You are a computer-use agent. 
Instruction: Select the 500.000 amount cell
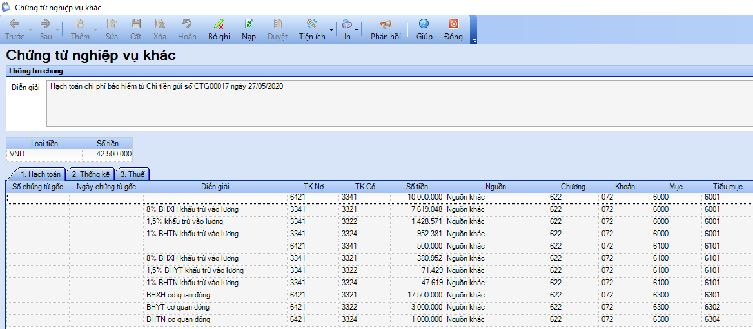(417, 246)
